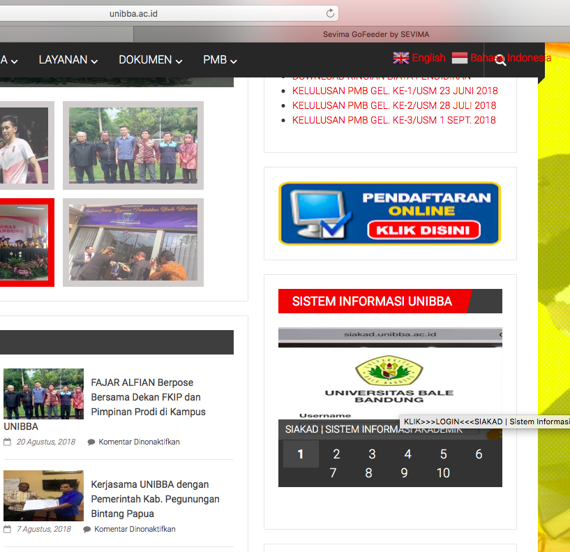This screenshot has width=570, height=552.
Task: Go to slide 6 in the SIAKAD slider
Action: click(479, 454)
